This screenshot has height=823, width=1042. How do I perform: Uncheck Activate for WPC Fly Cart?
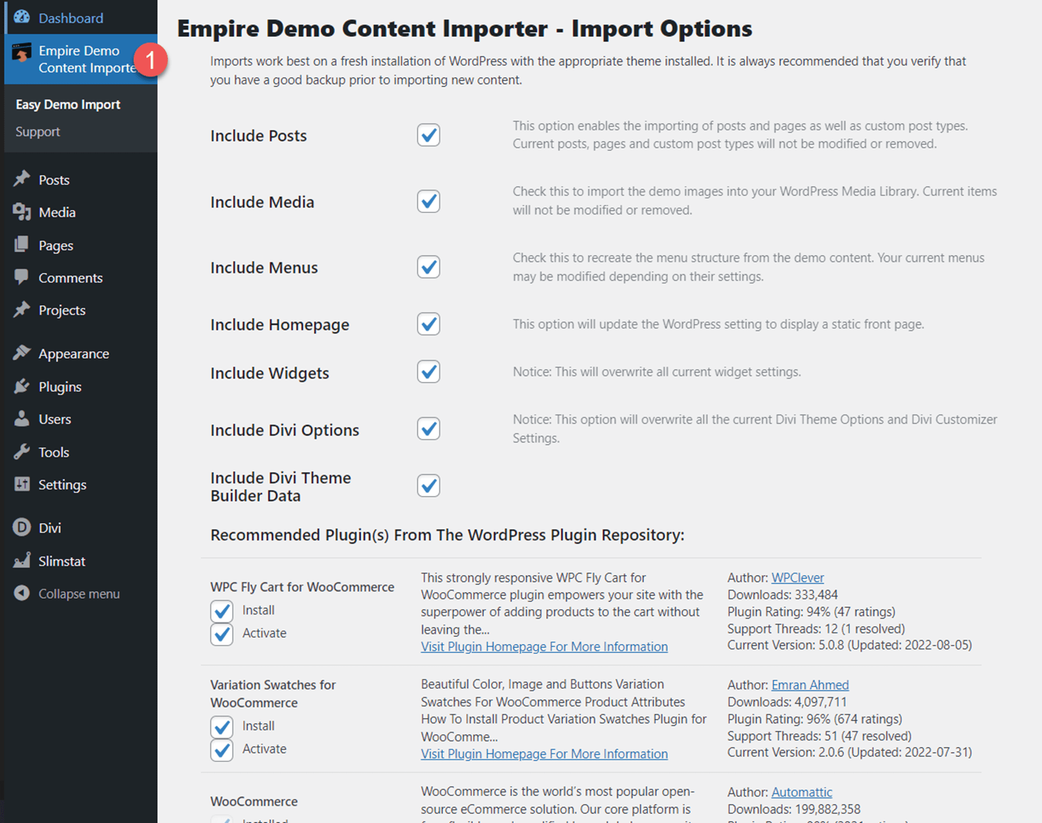pos(222,633)
